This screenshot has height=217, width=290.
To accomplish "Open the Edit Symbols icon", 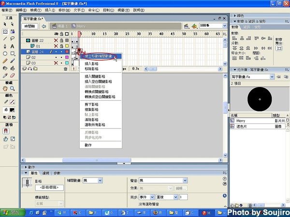I will pyautogui.click(x=194, y=26).
